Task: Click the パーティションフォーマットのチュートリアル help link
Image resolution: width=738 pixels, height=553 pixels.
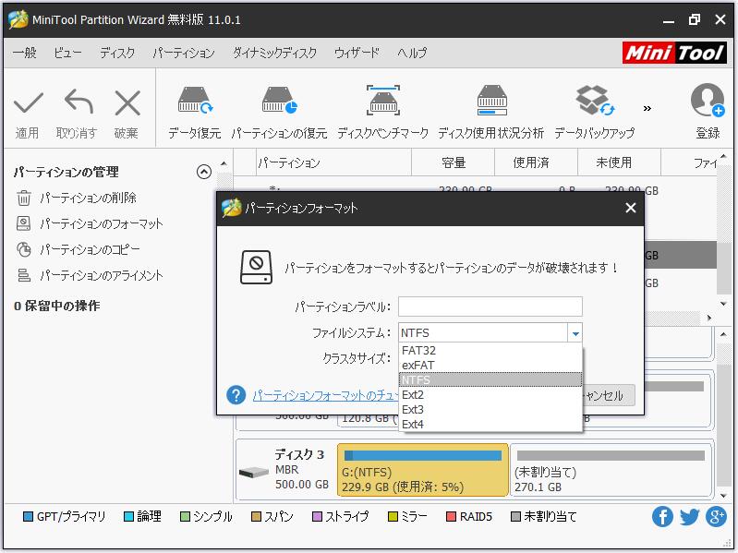Action: [325, 396]
